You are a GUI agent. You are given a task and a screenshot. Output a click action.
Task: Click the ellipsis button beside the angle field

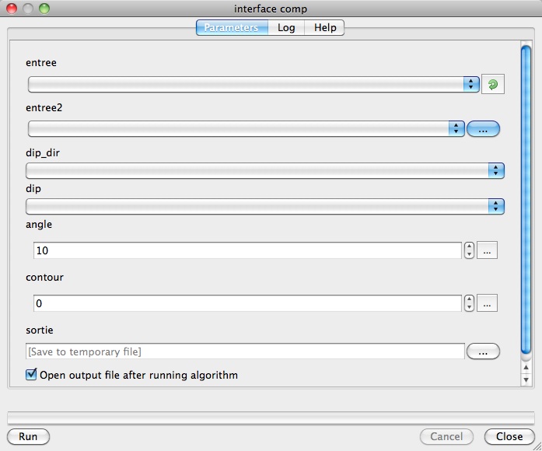point(487,250)
